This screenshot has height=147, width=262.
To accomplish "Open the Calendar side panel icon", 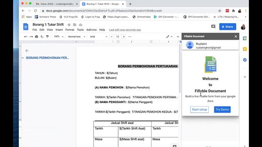I will 245,38.
